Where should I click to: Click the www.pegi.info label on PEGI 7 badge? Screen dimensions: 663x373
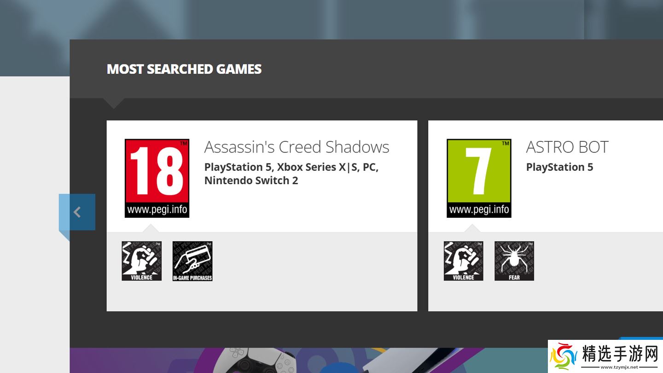tap(479, 210)
